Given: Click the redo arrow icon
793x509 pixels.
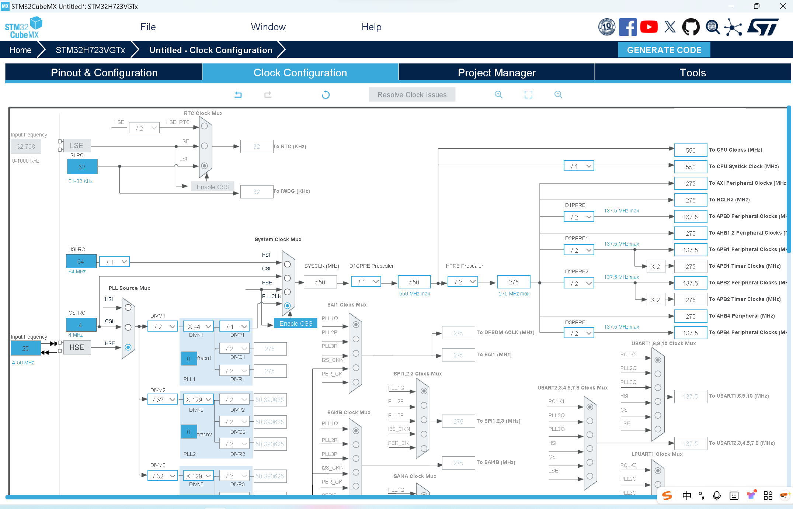Looking at the screenshot, I should tap(268, 95).
